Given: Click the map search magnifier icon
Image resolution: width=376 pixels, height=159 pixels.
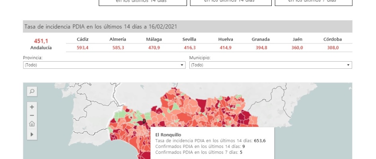Looking at the screenshot, I should tap(32, 91).
